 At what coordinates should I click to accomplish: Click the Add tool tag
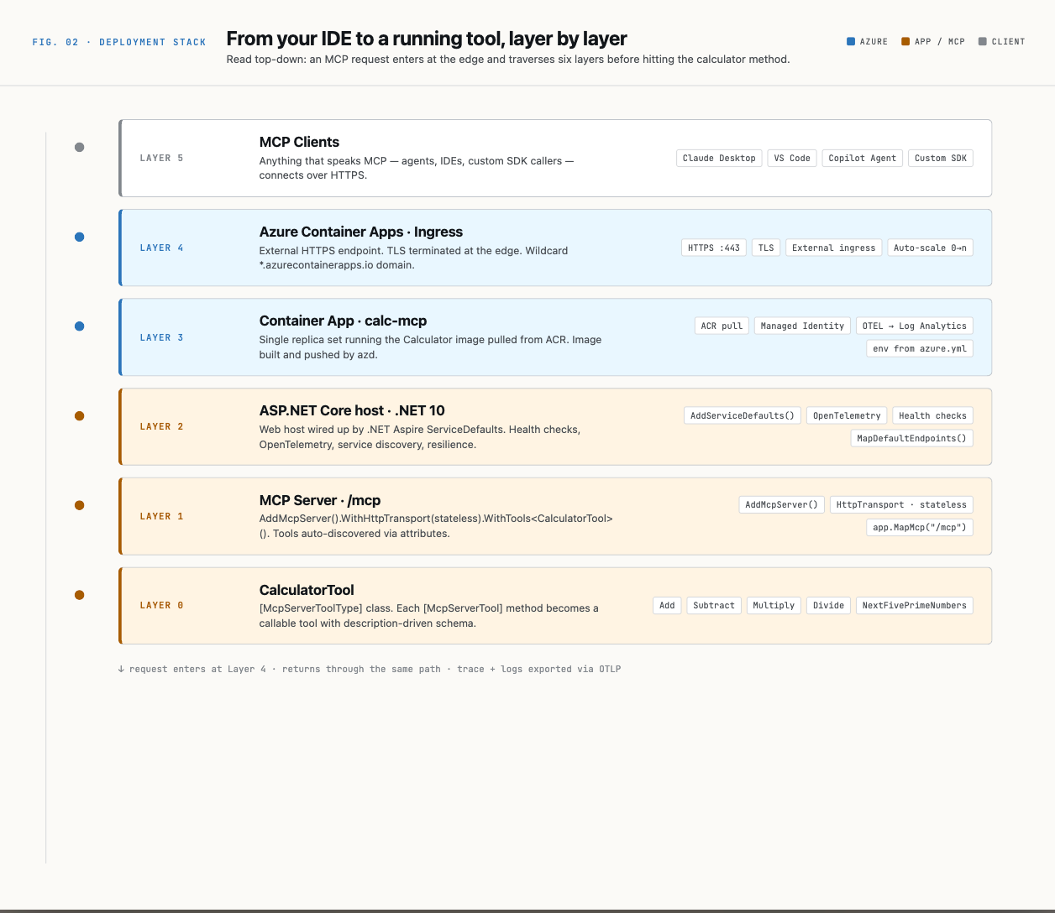(667, 605)
